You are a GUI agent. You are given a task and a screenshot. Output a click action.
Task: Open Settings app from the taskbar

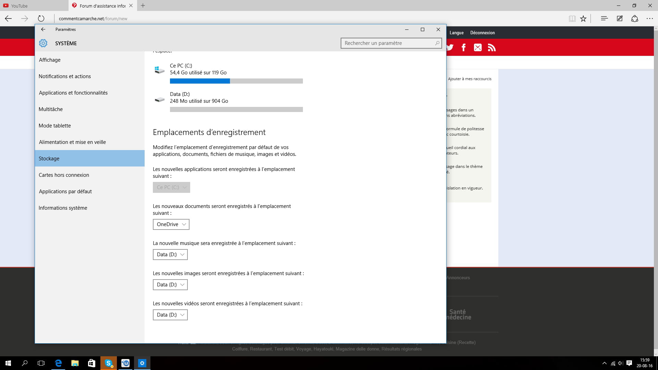(142, 363)
